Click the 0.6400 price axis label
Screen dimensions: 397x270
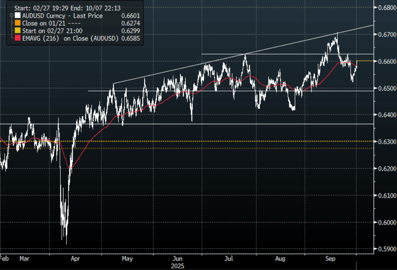pyautogui.click(x=387, y=115)
